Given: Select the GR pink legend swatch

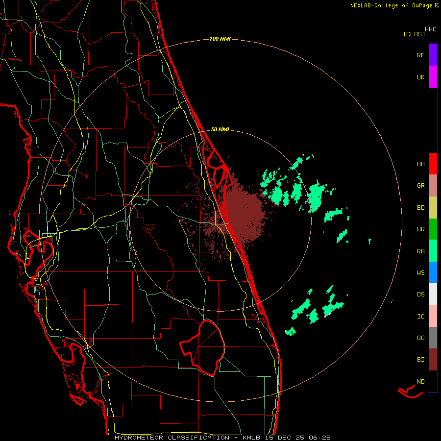Looking at the screenshot, I should point(433,186).
